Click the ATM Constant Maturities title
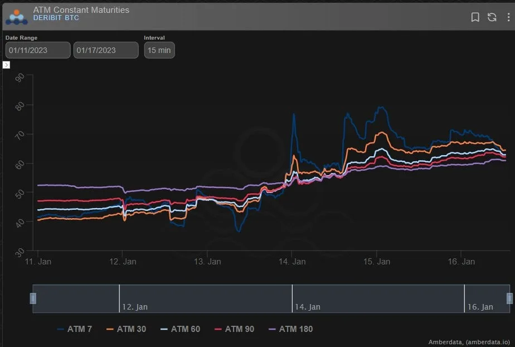The image size is (515, 347). pyautogui.click(x=81, y=10)
